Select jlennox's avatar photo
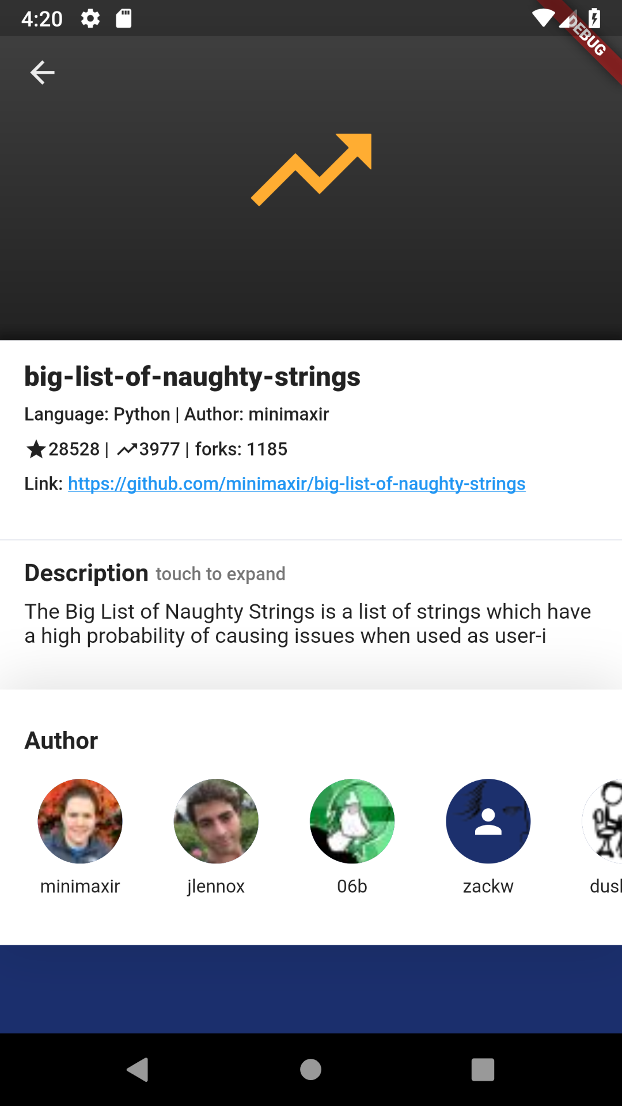Viewport: 622px width, 1106px height. [x=216, y=821]
